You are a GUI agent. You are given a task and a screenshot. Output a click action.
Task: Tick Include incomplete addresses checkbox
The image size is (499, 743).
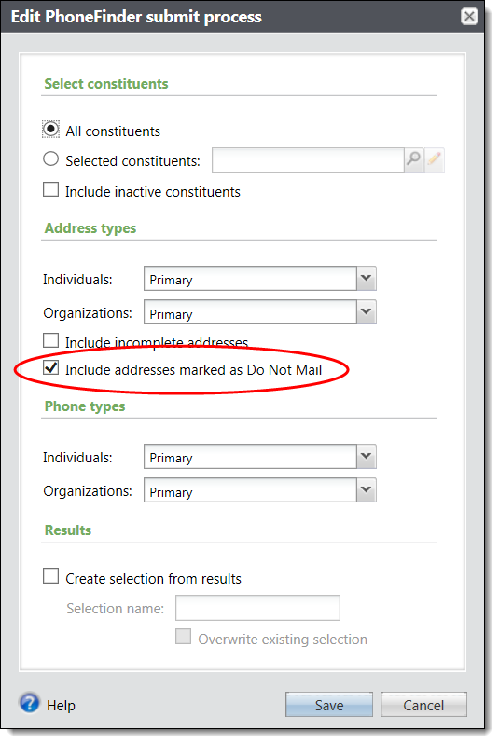pos(50,340)
